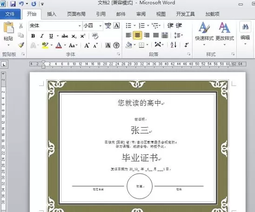Switch to the 页面布局 tab
Image resolution: width=255 pixels, height=212 pixels.
pos(76,14)
